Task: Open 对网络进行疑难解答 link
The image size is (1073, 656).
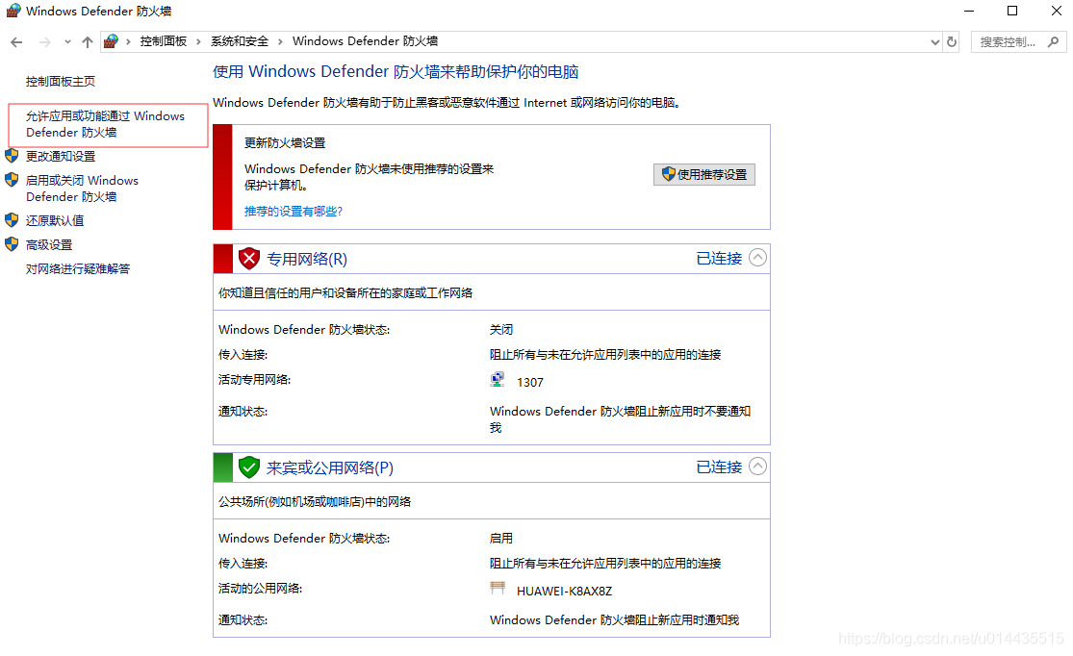Action: (78, 268)
